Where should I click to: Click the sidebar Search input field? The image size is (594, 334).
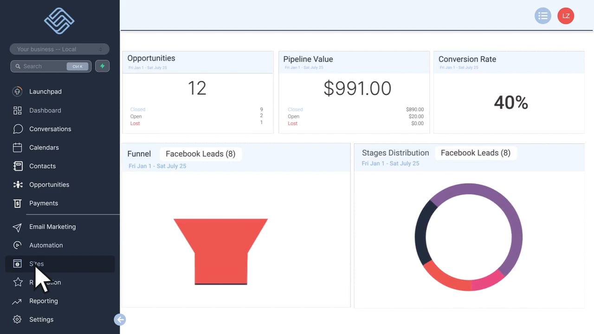[51, 66]
